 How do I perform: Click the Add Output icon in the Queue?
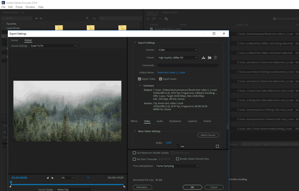[154, 19]
